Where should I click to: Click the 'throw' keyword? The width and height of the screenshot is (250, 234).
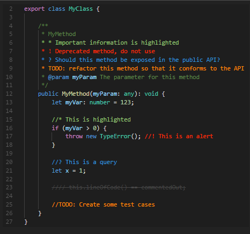(x=74, y=136)
